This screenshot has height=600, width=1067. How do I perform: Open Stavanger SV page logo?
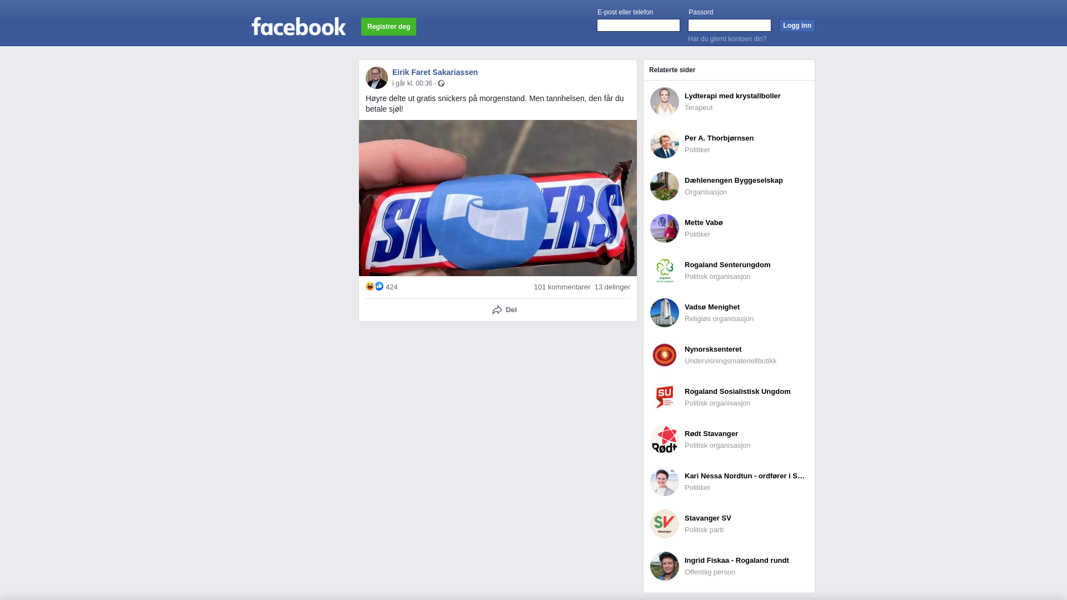(x=665, y=524)
